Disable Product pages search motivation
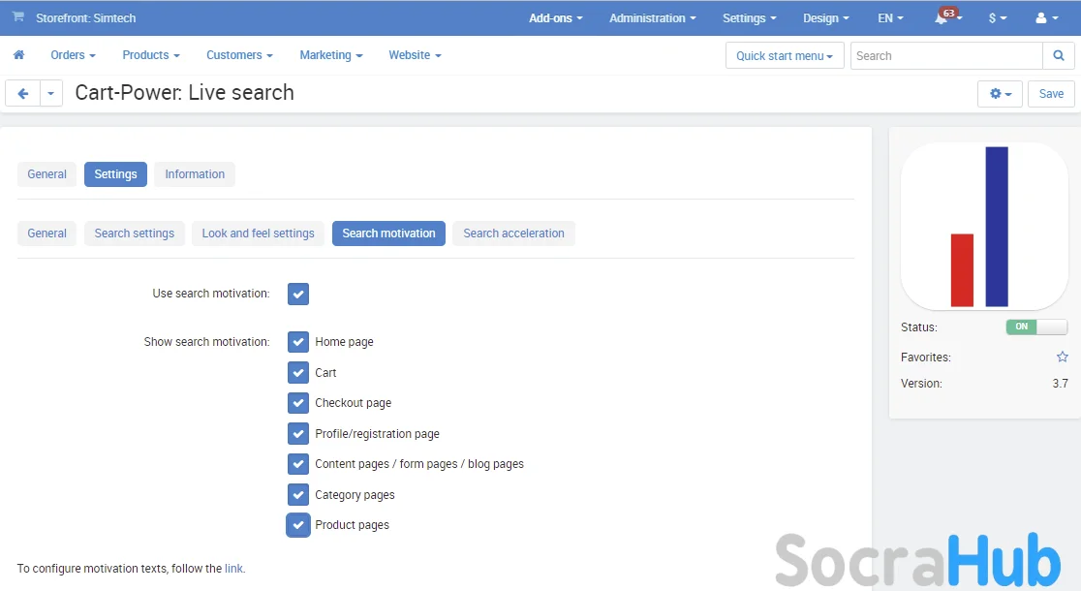This screenshot has height=591, width=1081. [x=298, y=525]
